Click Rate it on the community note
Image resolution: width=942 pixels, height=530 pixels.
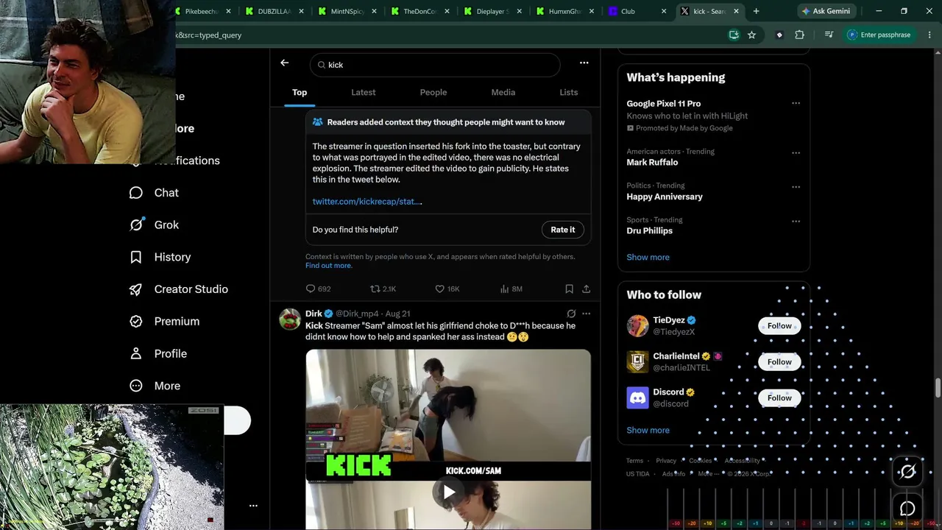(563, 230)
